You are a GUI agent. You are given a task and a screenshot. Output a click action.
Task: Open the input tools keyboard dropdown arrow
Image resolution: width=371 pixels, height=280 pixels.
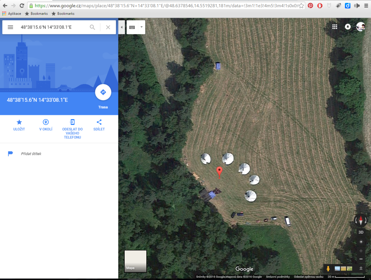coord(142,27)
